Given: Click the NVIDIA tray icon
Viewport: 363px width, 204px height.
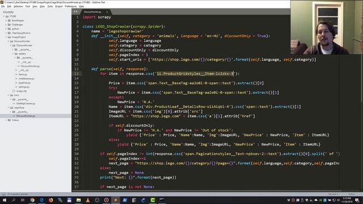Looking at the screenshot, I should click(320, 200).
